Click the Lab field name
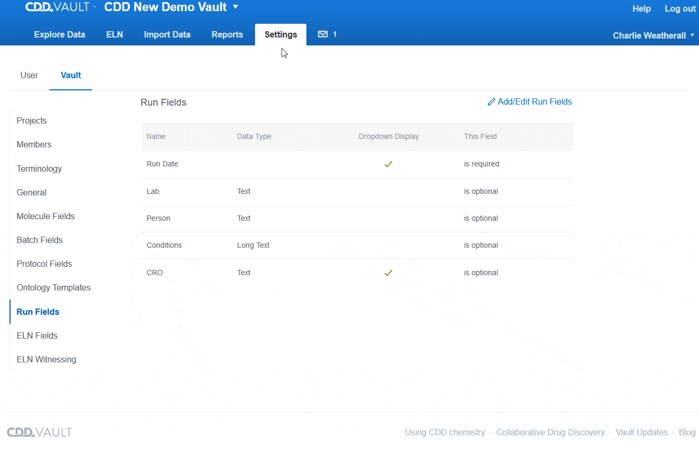Image resolution: width=699 pixels, height=449 pixels. pos(153,191)
